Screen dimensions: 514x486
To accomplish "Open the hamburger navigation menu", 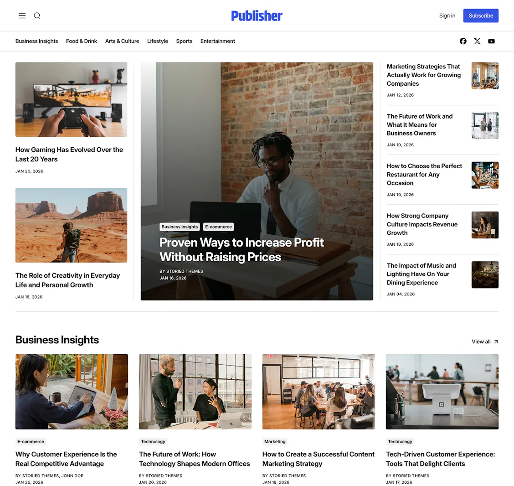I will click(22, 16).
